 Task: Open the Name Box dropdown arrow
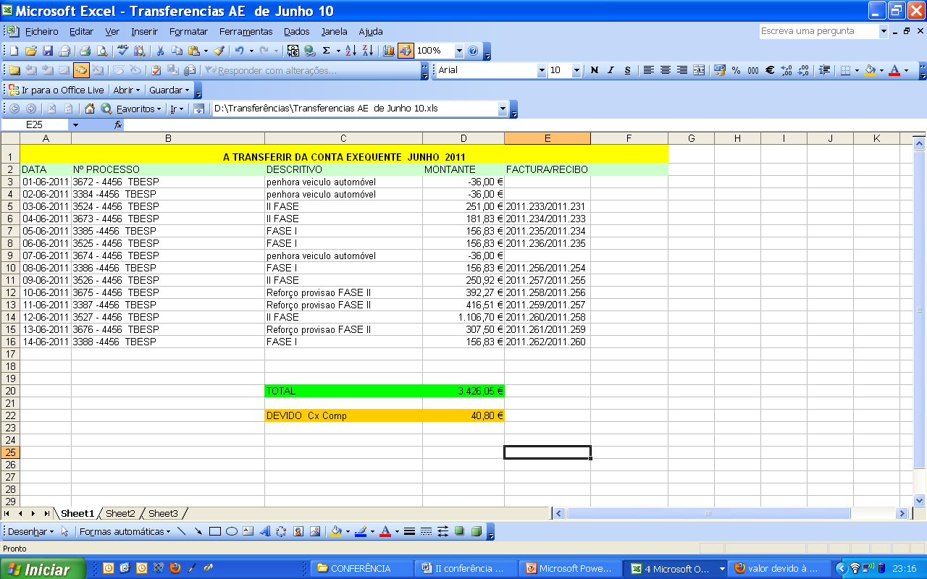tap(75, 125)
